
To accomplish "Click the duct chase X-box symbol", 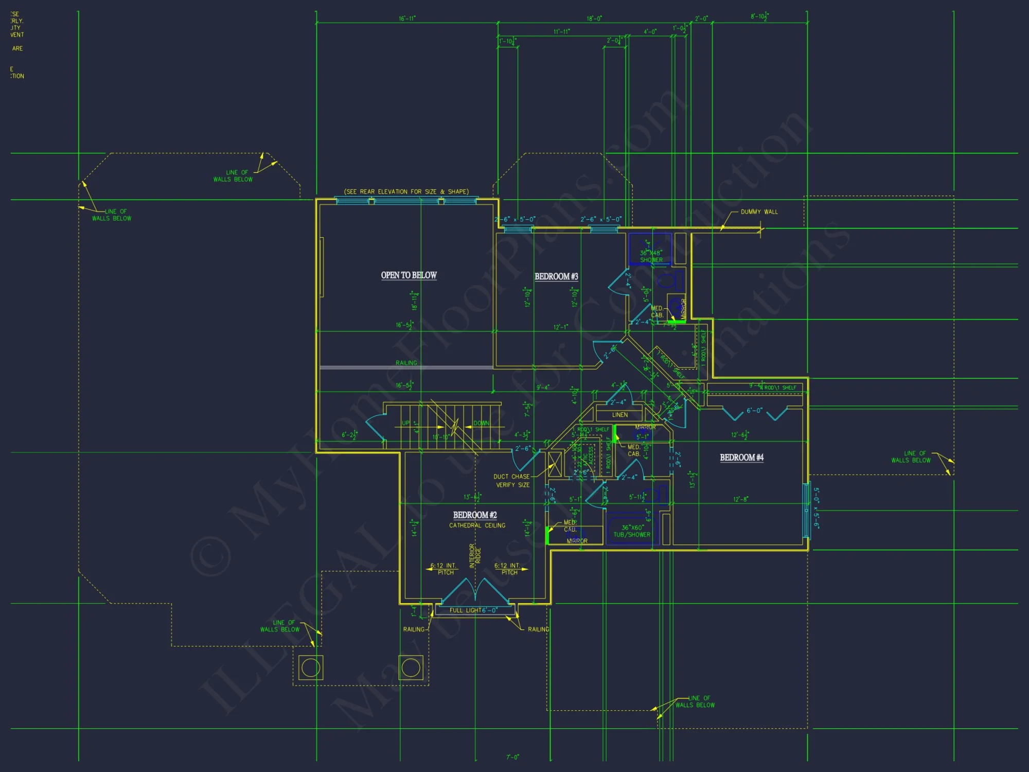I will click(x=555, y=464).
